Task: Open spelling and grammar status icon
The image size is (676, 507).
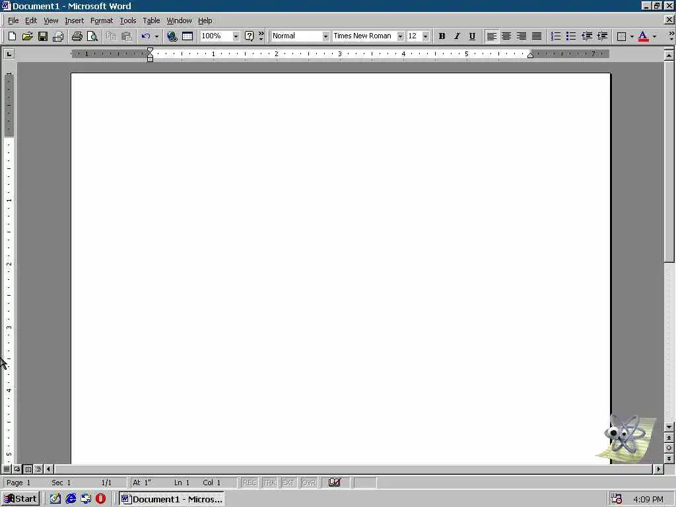Action: 335,482
